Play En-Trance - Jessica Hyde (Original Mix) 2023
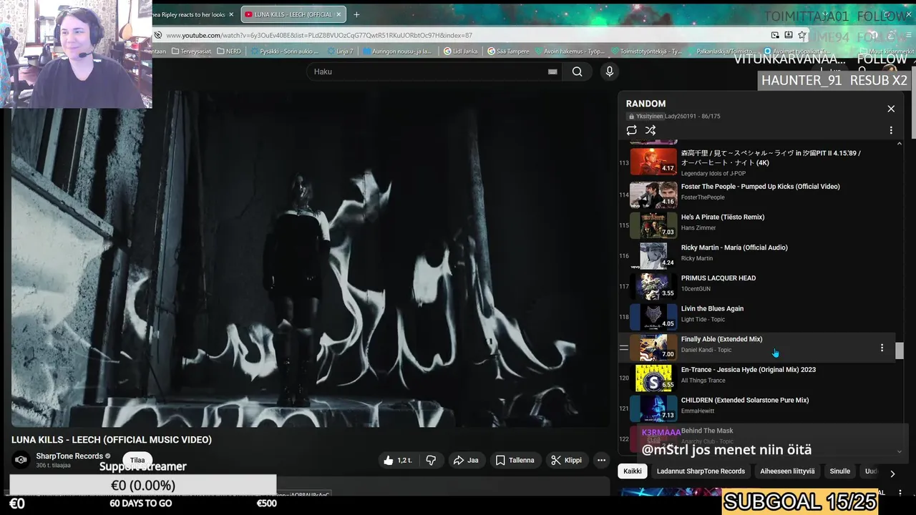The image size is (916, 515). pos(748,370)
